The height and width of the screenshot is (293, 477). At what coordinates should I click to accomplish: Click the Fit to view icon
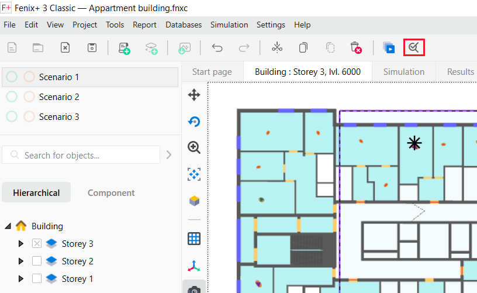[x=194, y=174]
